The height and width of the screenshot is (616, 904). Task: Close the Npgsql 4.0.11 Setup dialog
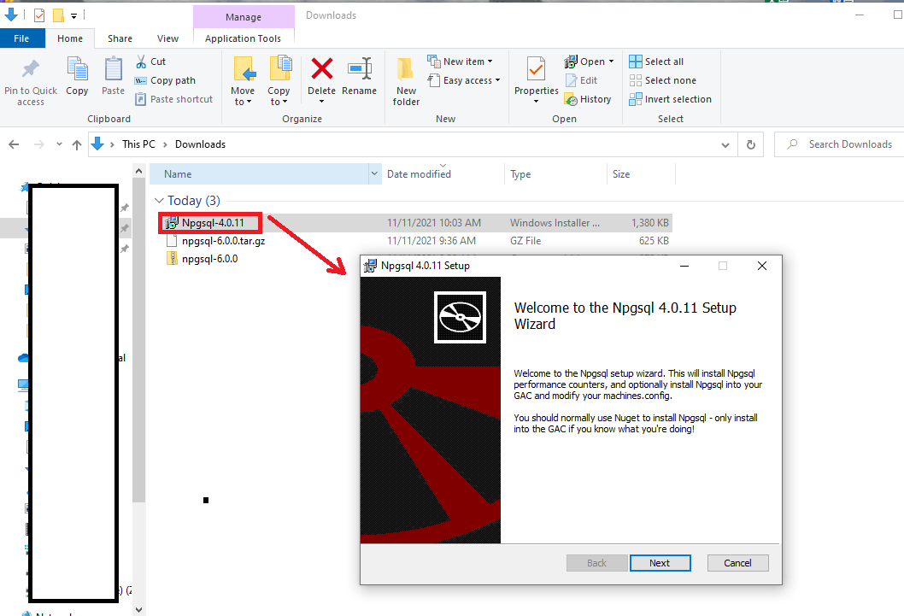762,266
